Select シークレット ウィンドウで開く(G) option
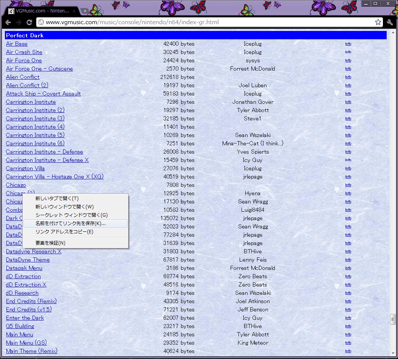 pos(71,215)
